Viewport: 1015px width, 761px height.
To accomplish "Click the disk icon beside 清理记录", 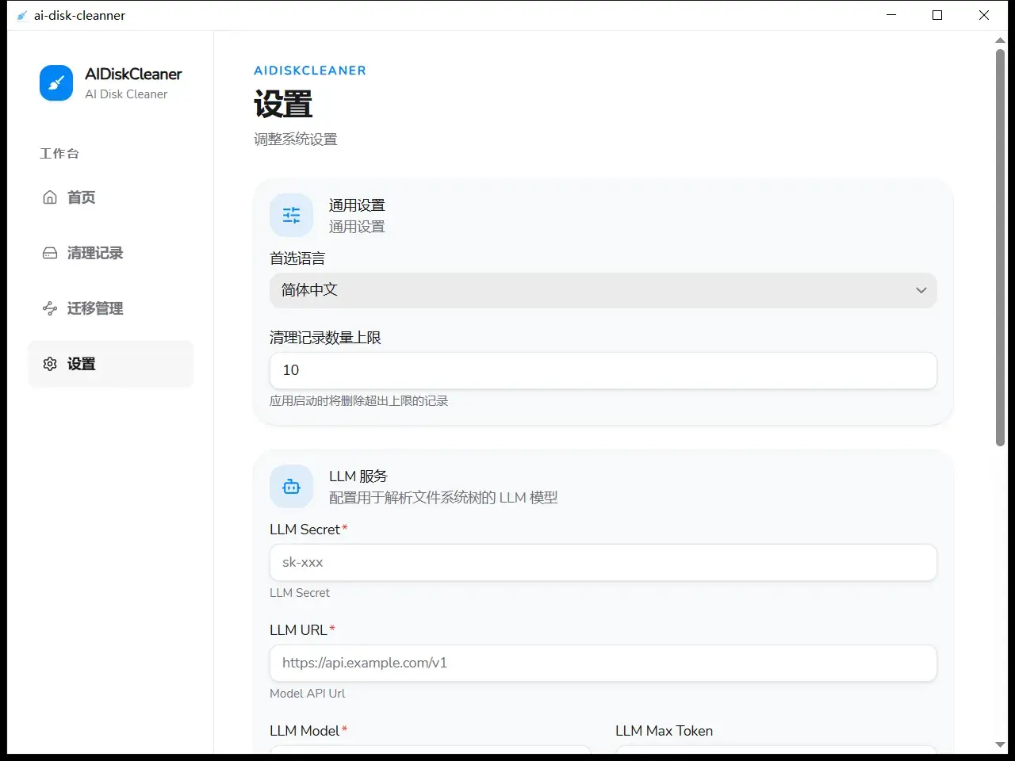I will [x=50, y=253].
